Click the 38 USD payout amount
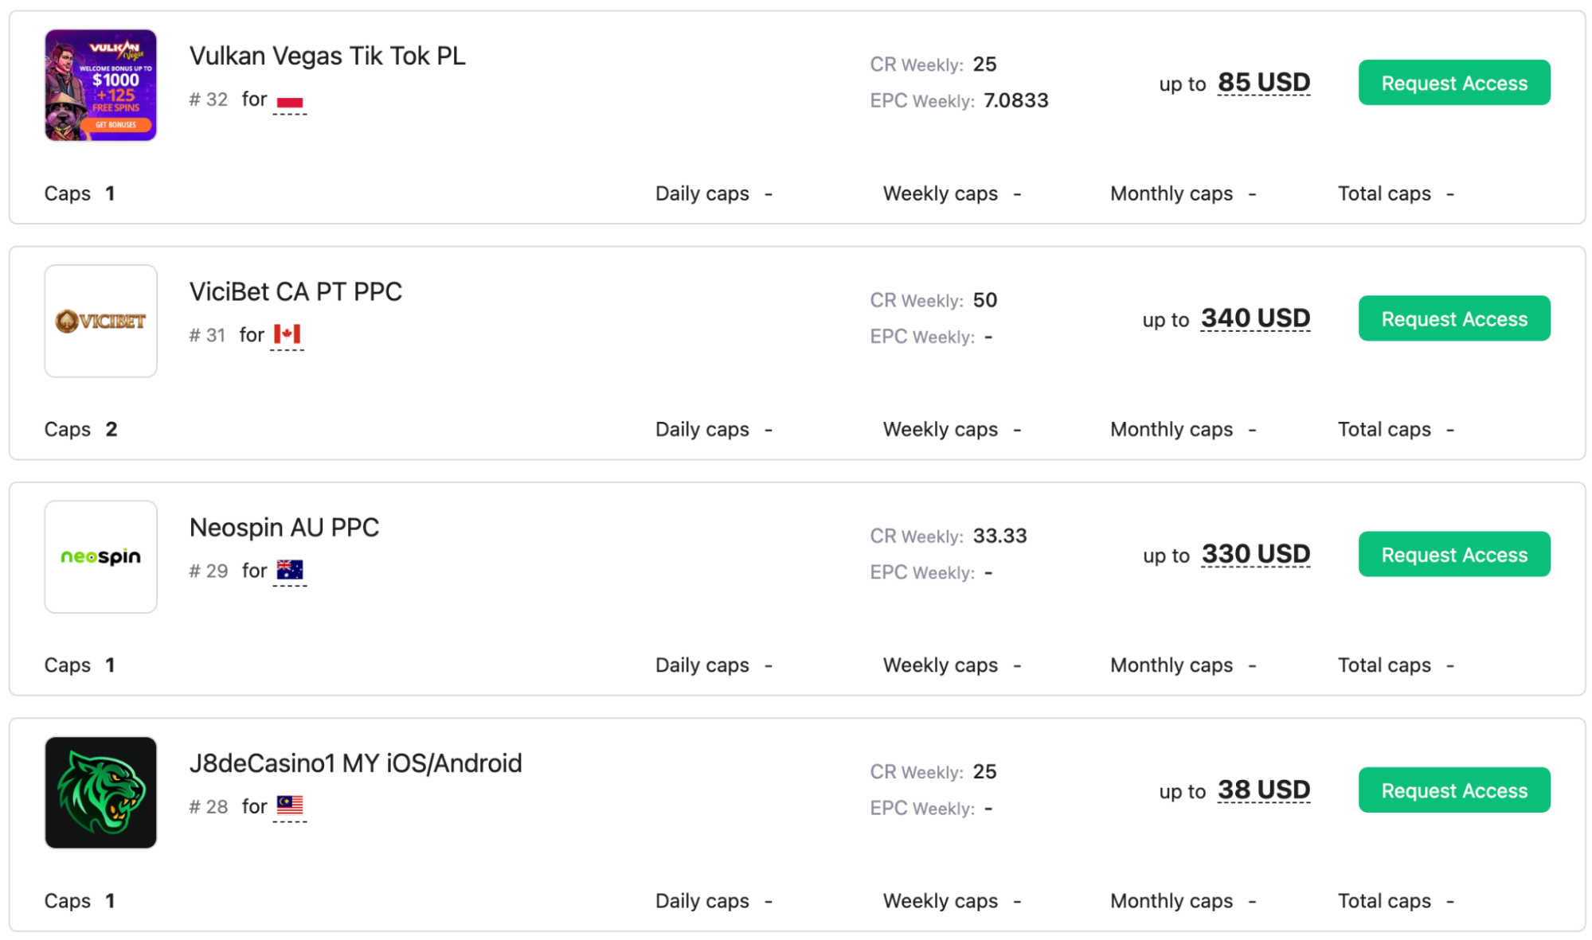The width and height of the screenshot is (1592, 940). (x=1264, y=789)
